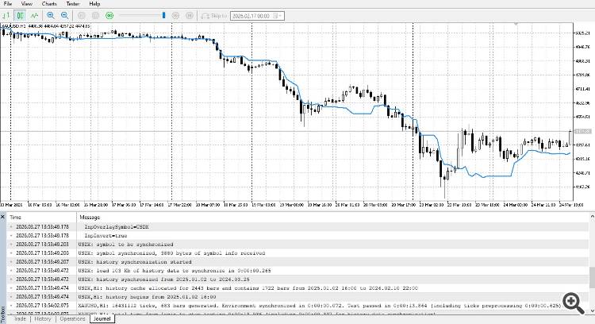Select the 'history begins from 2025.01.02 16:00' row

tap(297, 297)
